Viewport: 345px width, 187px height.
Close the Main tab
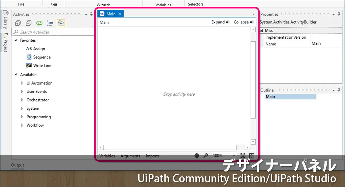click(120, 14)
